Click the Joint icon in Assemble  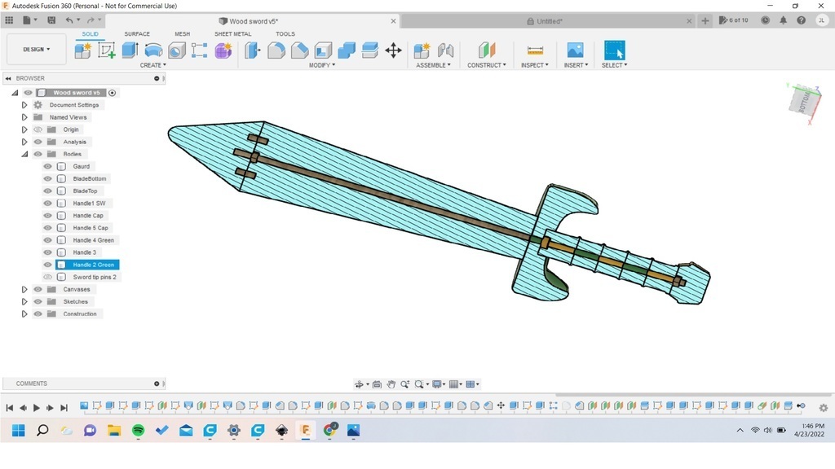pos(445,50)
